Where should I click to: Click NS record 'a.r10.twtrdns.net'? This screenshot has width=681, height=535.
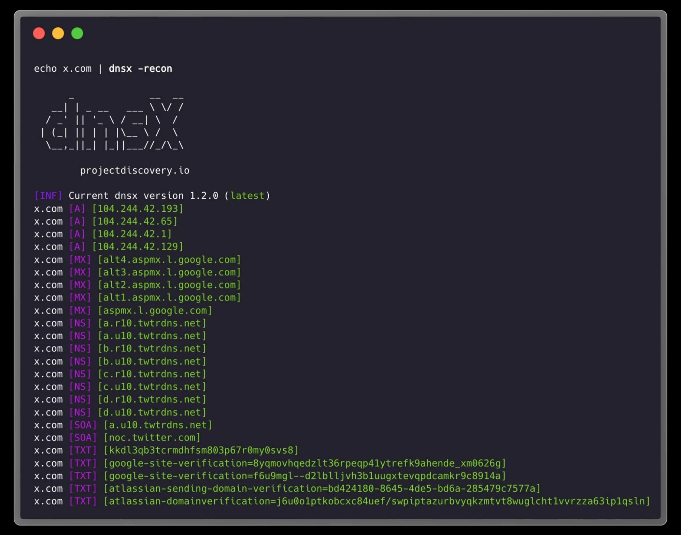152,323
